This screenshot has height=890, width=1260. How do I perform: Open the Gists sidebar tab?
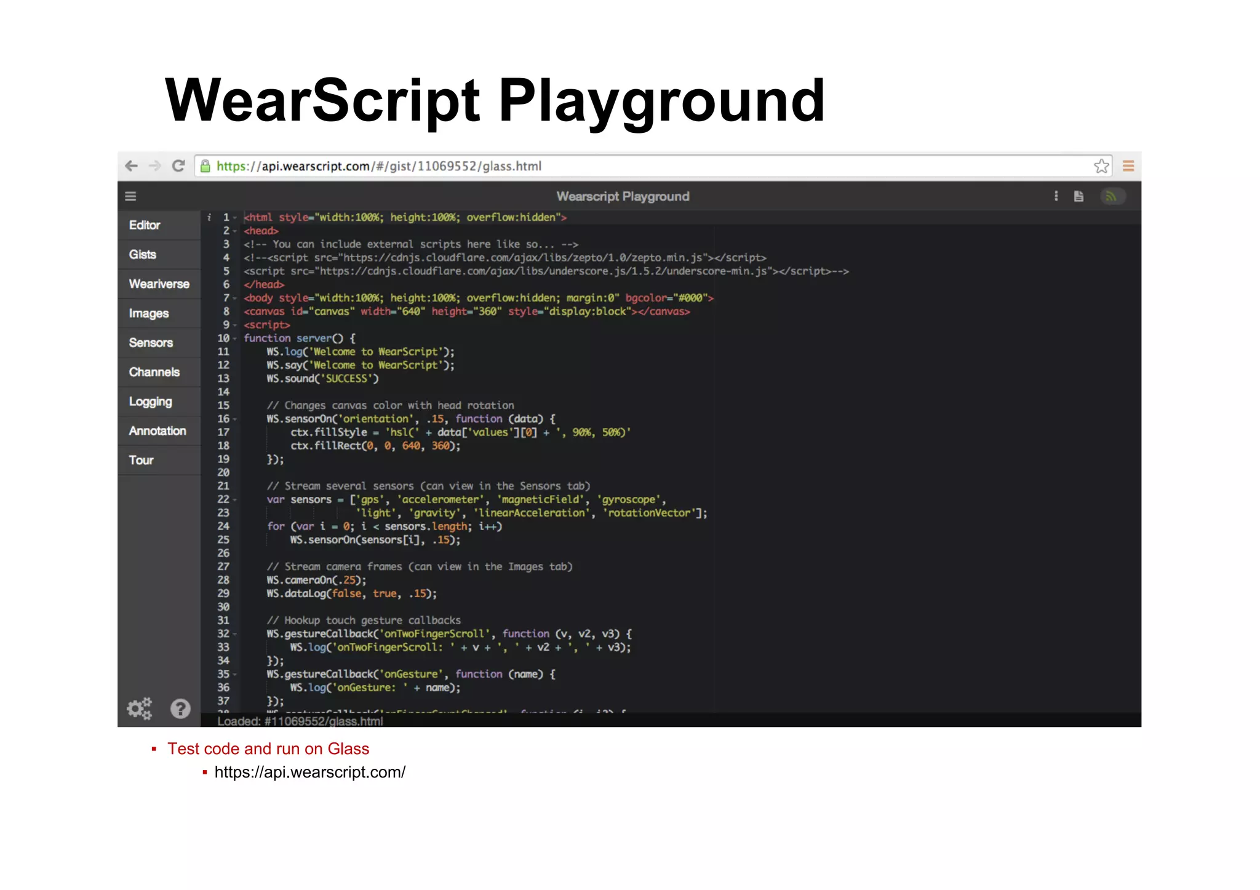tap(159, 255)
